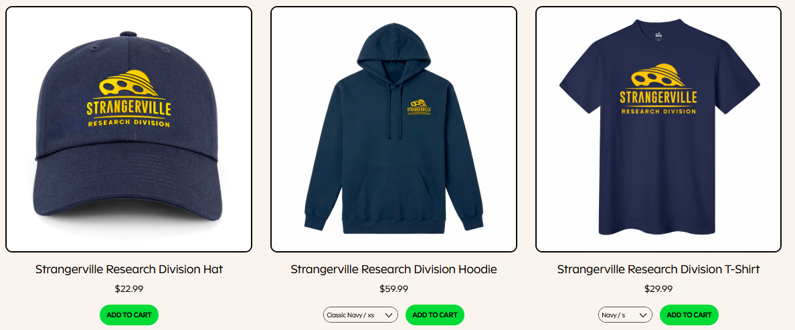
Task: View the navy hoodie product image
Action: (x=393, y=129)
